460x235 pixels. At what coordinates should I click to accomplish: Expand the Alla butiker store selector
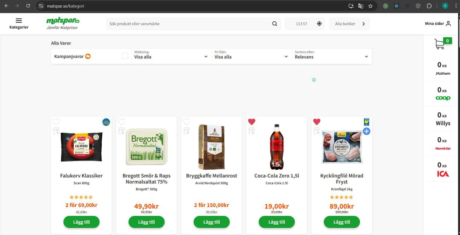[x=350, y=24]
